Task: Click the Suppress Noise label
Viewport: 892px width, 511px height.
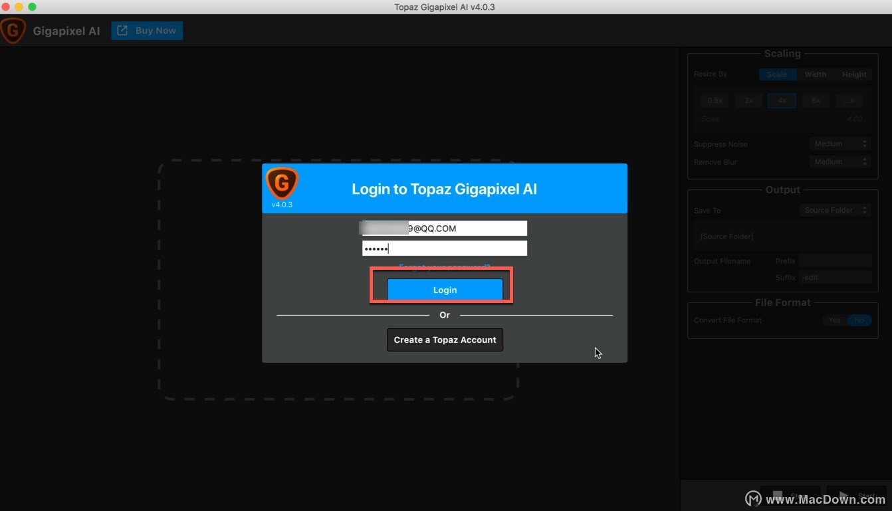Action: pyautogui.click(x=721, y=144)
